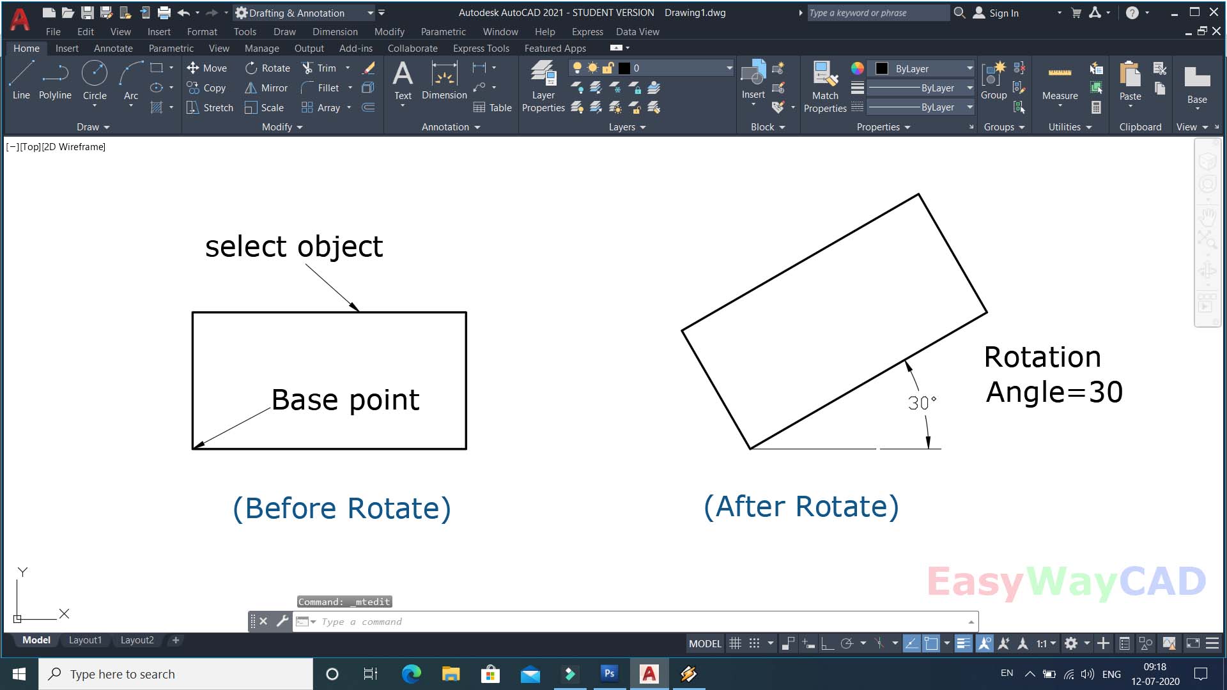
Task: Click the Sign In link
Action: [1003, 13]
